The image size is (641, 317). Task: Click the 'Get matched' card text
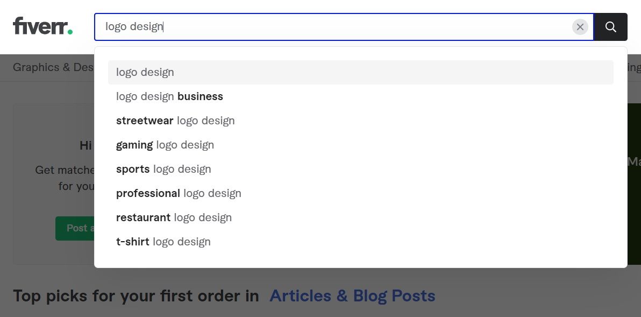[65, 170]
